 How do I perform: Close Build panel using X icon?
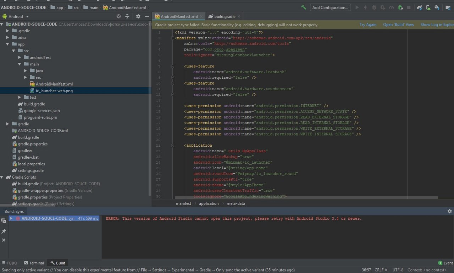point(4,240)
